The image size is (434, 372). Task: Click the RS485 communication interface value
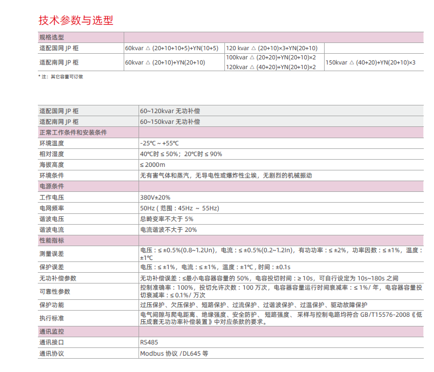coord(149,342)
